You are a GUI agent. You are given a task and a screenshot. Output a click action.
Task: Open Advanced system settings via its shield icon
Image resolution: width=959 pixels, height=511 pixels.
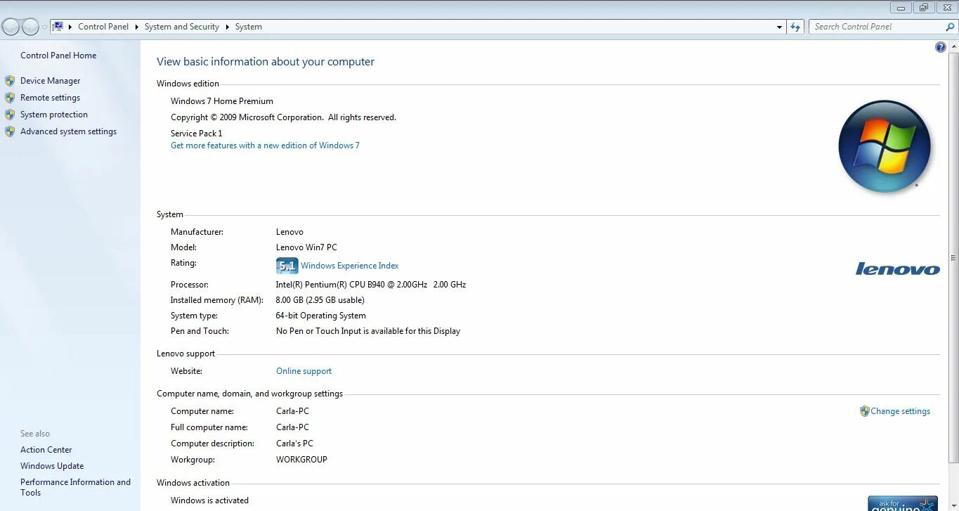[11, 131]
